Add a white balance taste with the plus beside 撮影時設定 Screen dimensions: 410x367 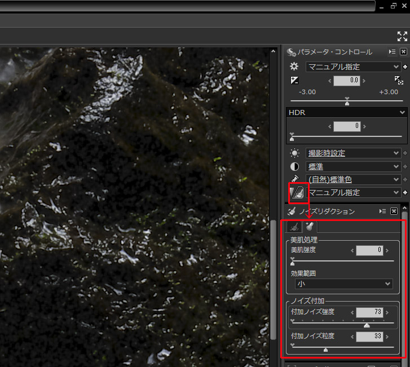[405, 153]
